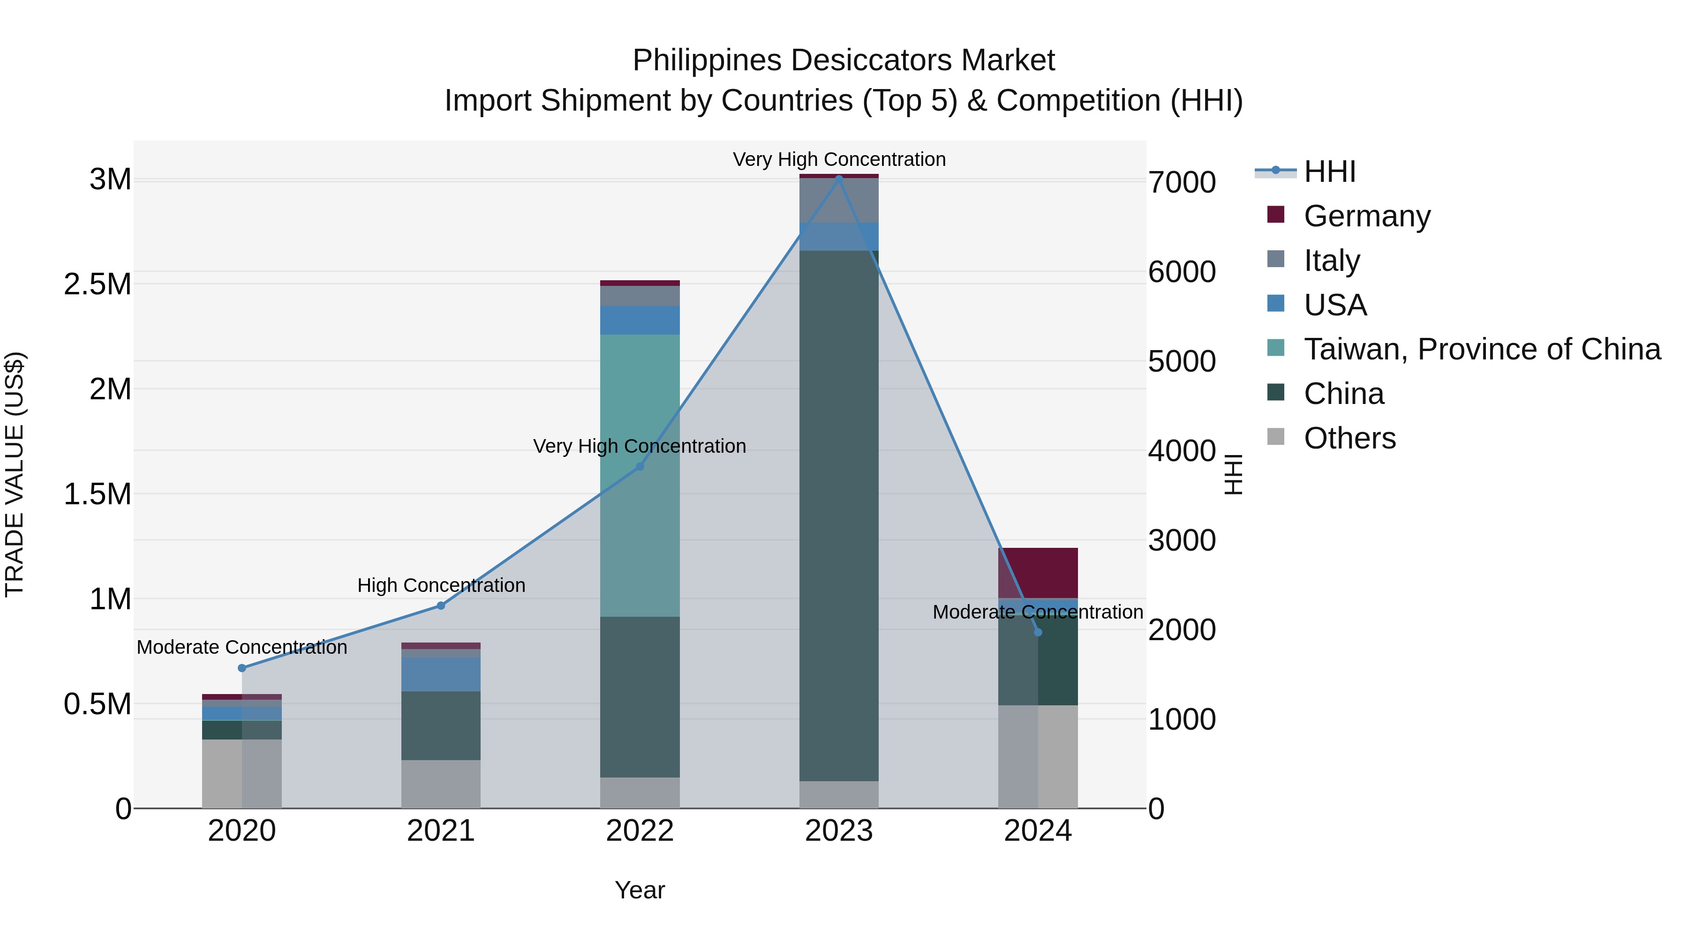1688x949 pixels.
Task: Click the HHI data point for 2024
Action: click(1038, 632)
